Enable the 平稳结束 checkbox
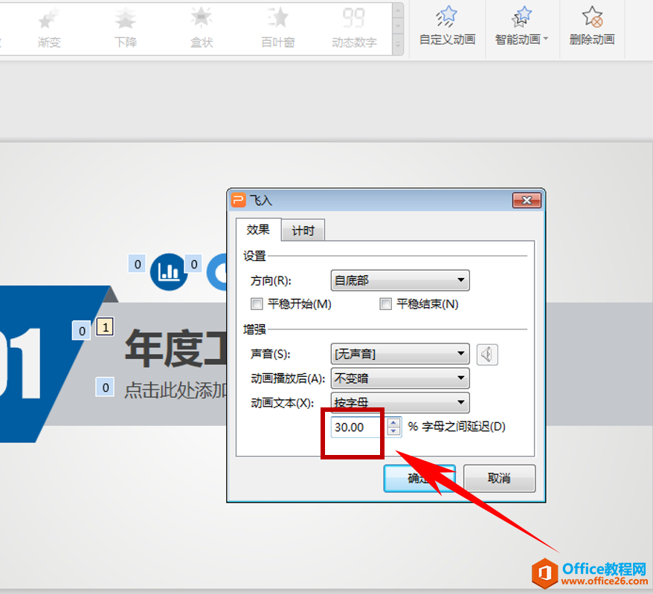The width and height of the screenshot is (653, 594). [385, 303]
